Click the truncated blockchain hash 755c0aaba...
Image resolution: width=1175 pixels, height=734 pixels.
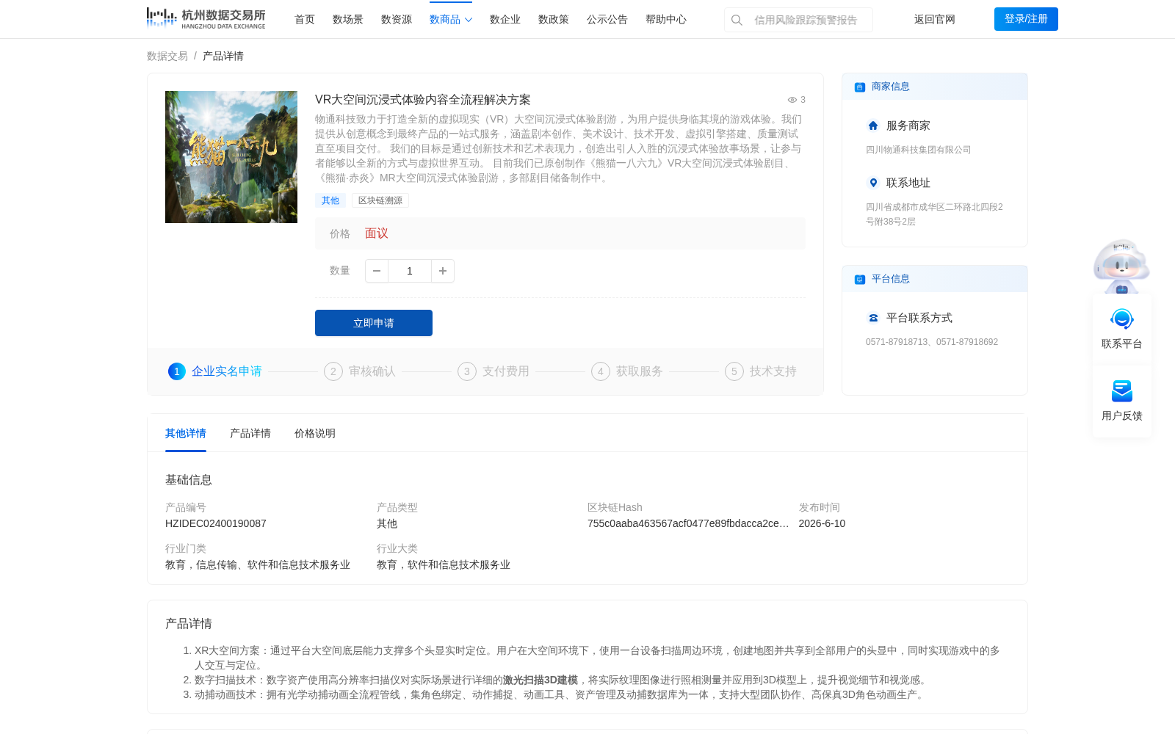[x=688, y=523]
